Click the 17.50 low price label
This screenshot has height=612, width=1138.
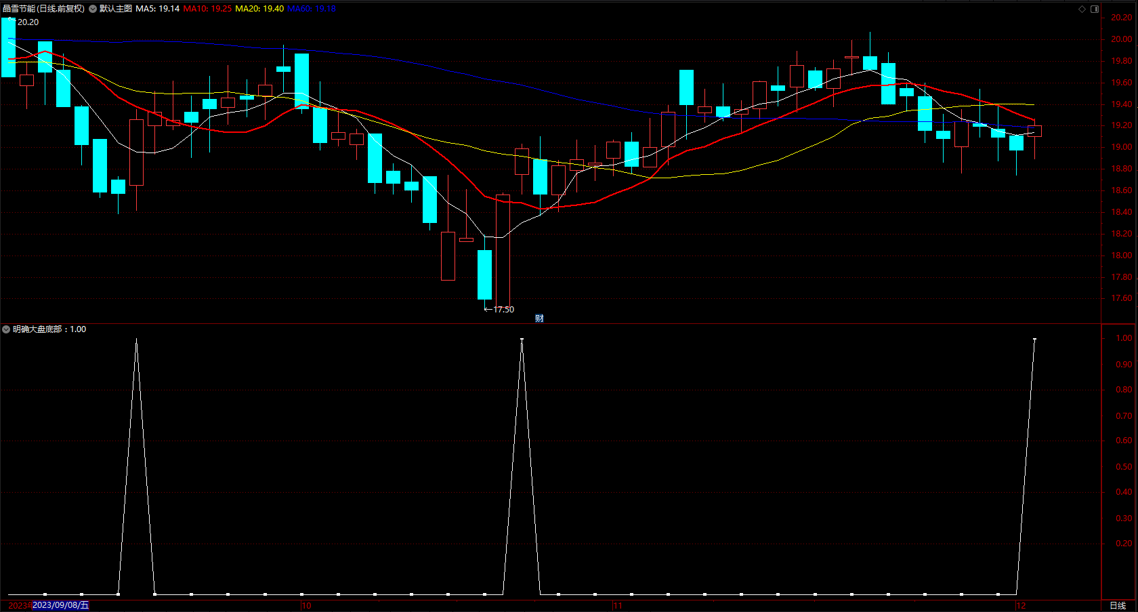point(503,310)
